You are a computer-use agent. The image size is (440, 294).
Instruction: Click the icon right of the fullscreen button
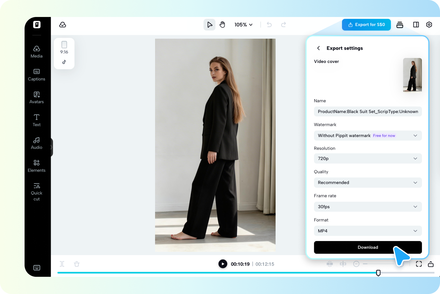(431, 264)
